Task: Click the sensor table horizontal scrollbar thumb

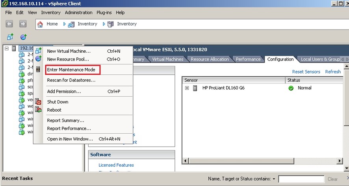Action: pyautogui.click(x=241, y=161)
